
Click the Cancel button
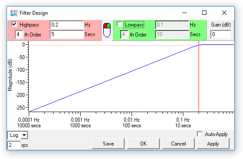(178, 144)
